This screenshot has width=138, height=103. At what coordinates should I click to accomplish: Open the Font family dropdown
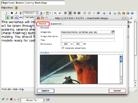click(29, 17)
